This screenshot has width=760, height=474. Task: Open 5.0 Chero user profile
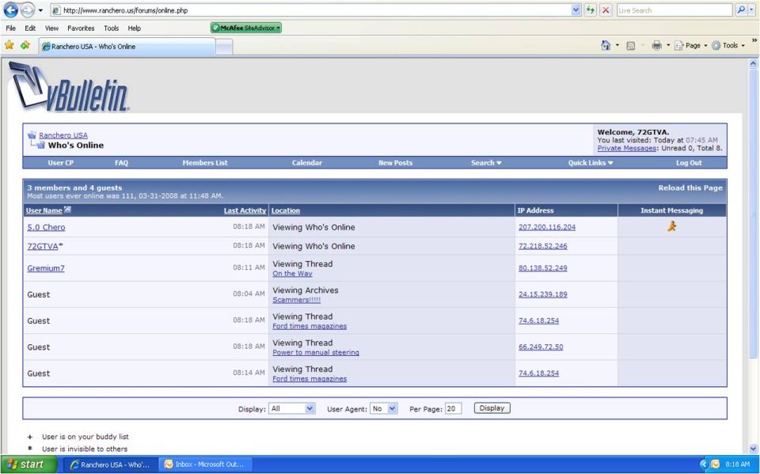pos(46,227)
